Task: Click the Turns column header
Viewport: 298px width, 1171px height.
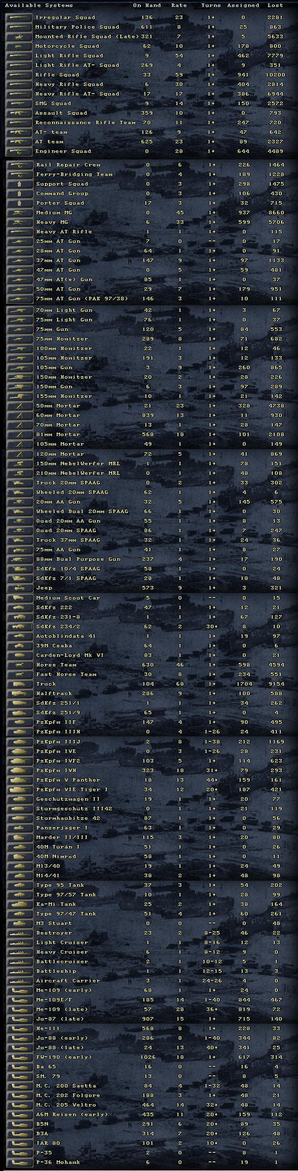Action: 211,6
